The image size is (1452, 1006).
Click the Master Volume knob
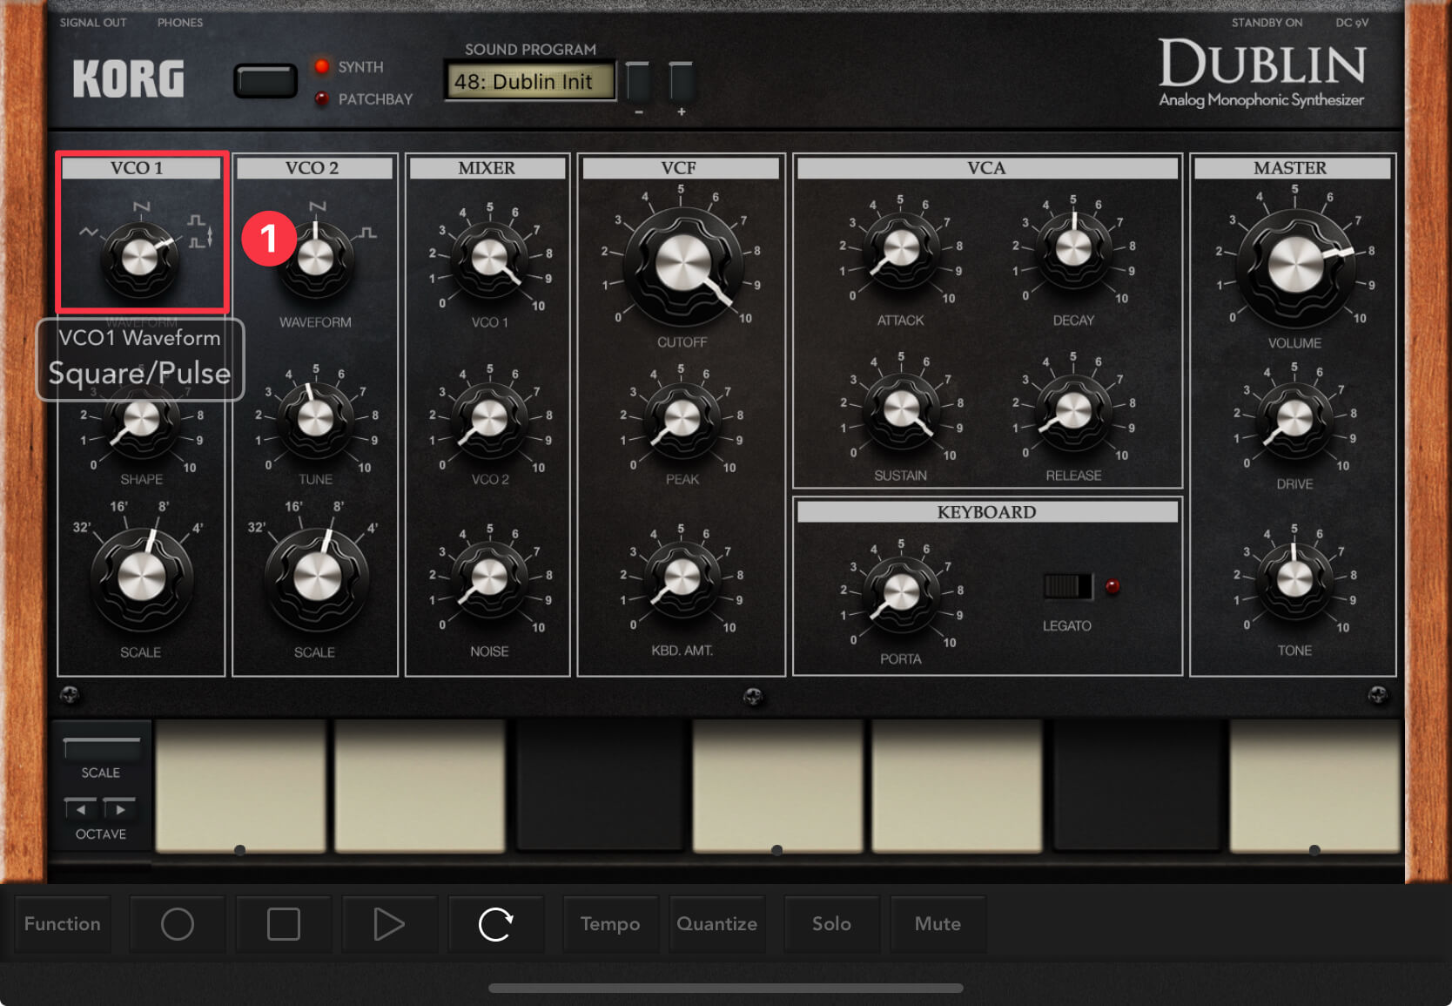tap(1294, 265)
